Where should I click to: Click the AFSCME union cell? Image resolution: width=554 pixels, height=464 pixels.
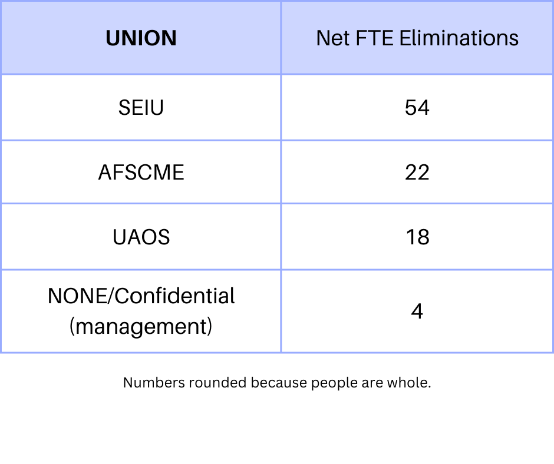pos(141,173)
